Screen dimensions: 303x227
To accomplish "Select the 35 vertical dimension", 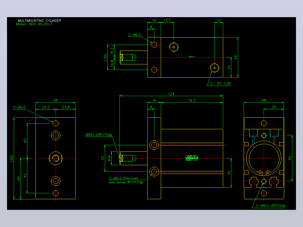I will click(x=229, y=173).
